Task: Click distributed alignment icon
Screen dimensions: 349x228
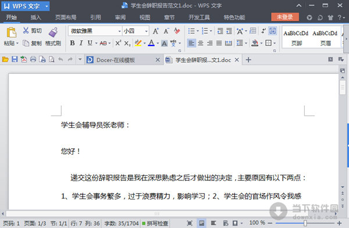Action: point(229,43)
